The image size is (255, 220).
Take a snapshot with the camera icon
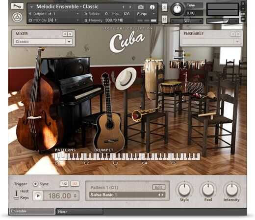tap(141, 7)
